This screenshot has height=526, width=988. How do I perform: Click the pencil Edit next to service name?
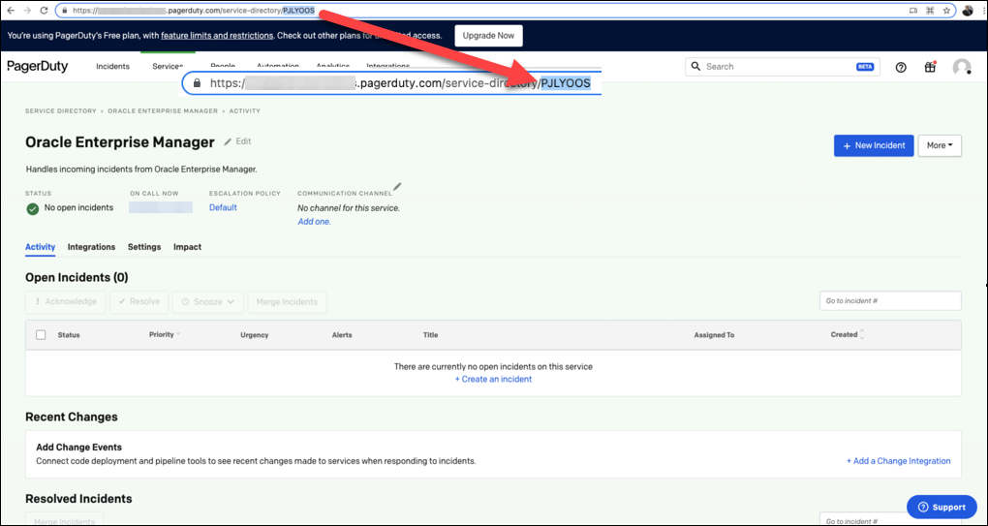237,141
